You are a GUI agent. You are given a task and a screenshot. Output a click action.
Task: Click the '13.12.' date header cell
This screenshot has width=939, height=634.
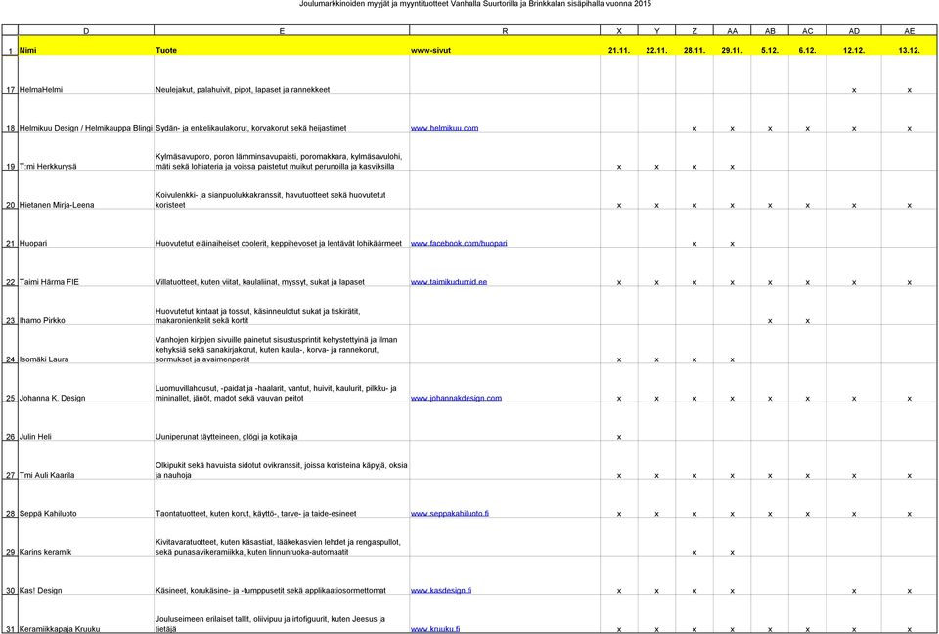click(909, 46)
